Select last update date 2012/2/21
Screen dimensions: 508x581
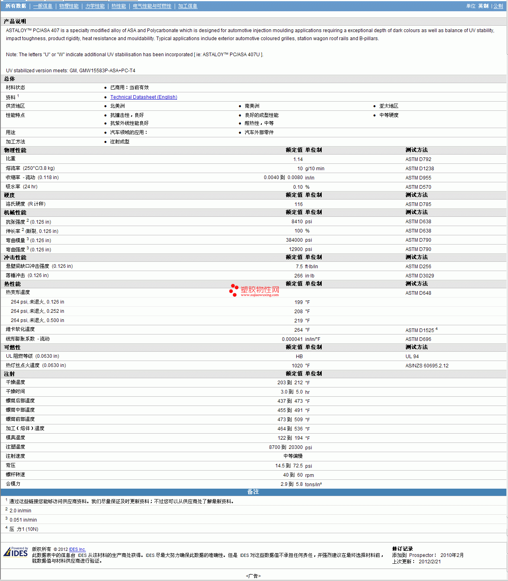pyautogui.click(x=430, y=562)
